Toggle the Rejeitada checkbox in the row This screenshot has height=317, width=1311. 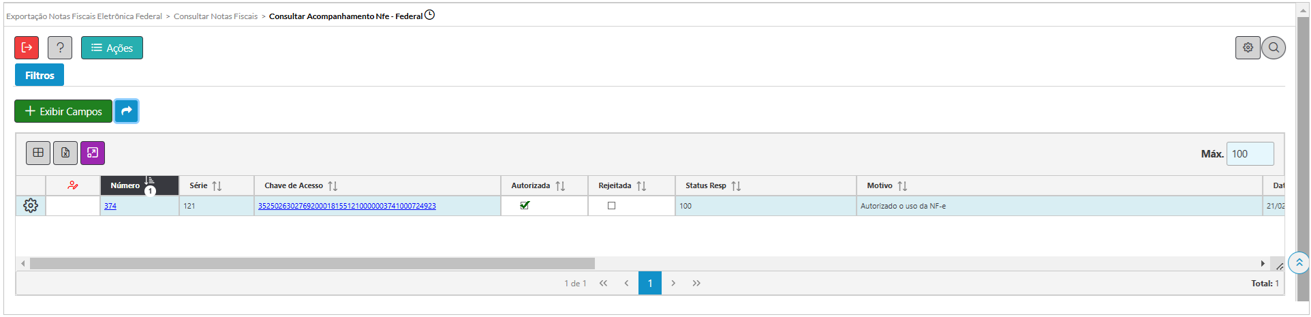pyautogui.click(x=611, y=206)
